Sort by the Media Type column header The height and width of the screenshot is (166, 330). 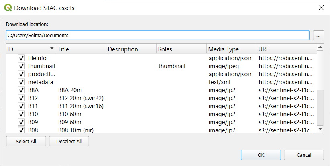(x=231, y=49)
